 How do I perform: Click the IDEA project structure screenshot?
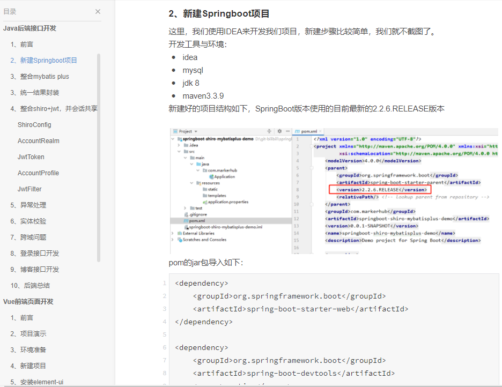[x=334, y=191]
